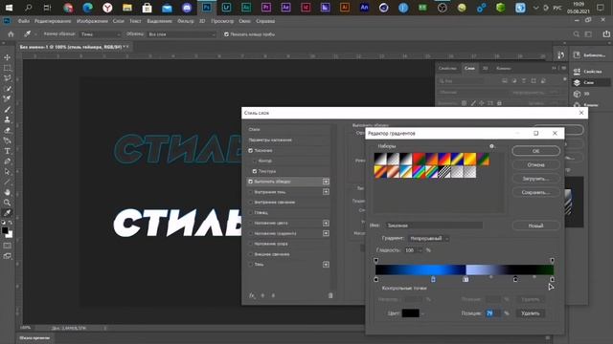Open the sample layers dropdown in options bar
The image size is (613, 344).
tap(181, 34)
